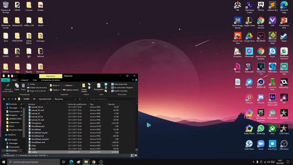This screenshot has height=165, width=293.
Task: Select the OBS Studio desktop shortcut
Action: pos(284,145)
